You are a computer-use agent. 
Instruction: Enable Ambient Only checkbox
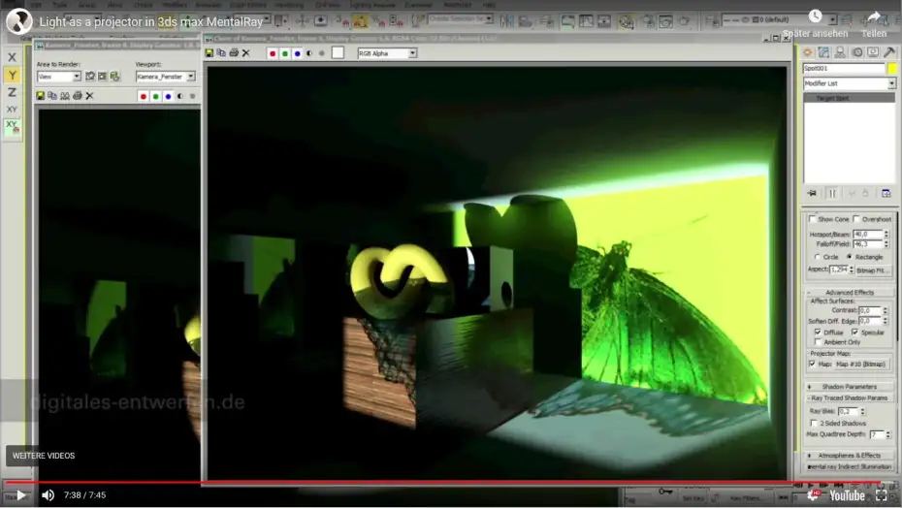pos(818,342)
